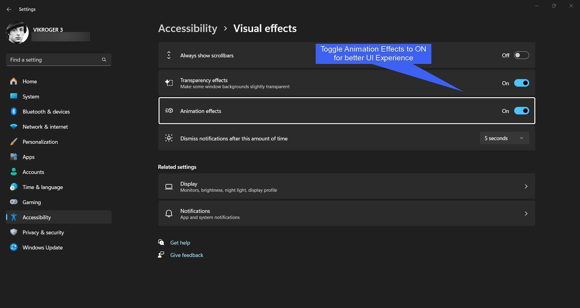Turn on Always show scrollbars toggle

coord(521,55)
